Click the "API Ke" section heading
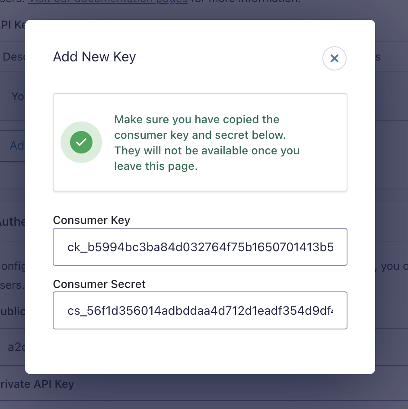Viewport: 408px width, 409px height. tap(13, 25)
